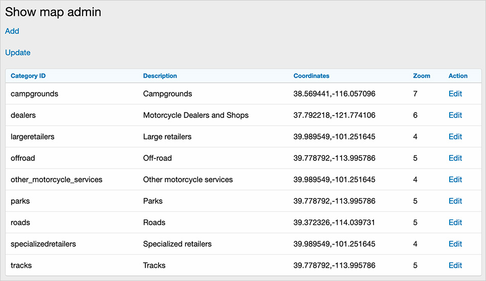486x281 pixels.
Task: Edit the other_motorcycle_services entry
Action: pyautogui.click(x=455, y=180)
